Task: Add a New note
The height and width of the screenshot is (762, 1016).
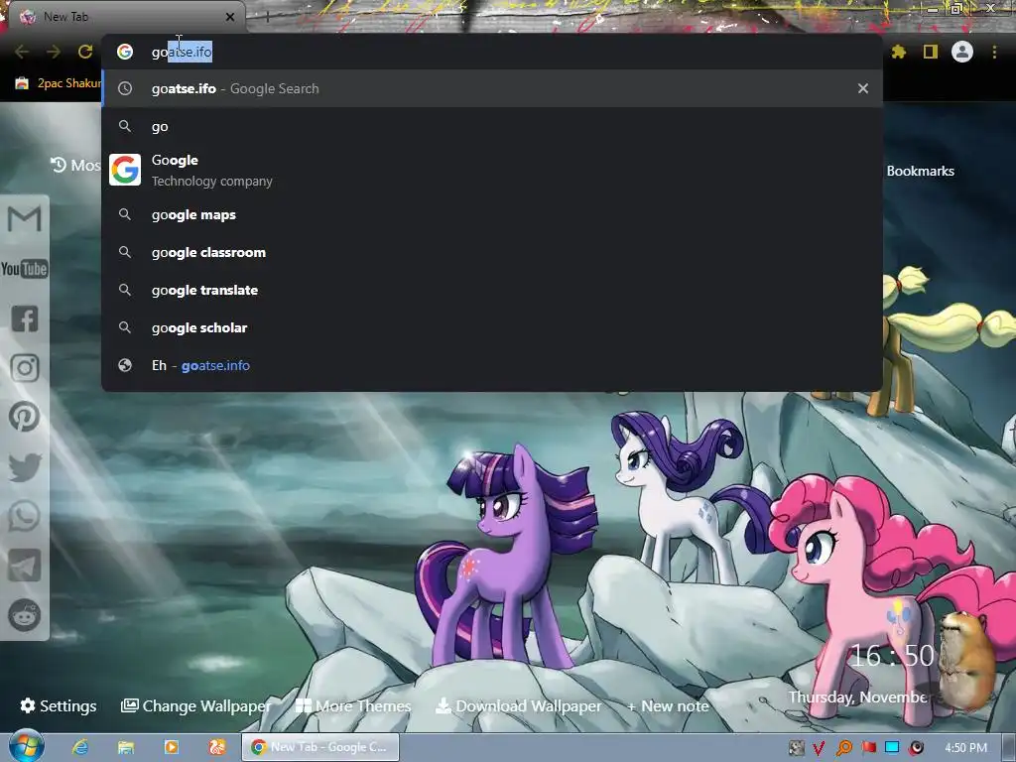Action: 668,706
